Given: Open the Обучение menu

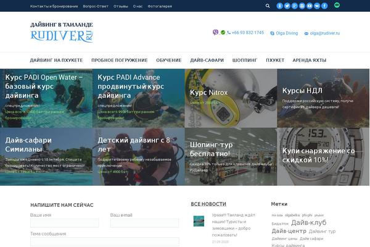Looking at the screenshot, I should pos(169,61).
